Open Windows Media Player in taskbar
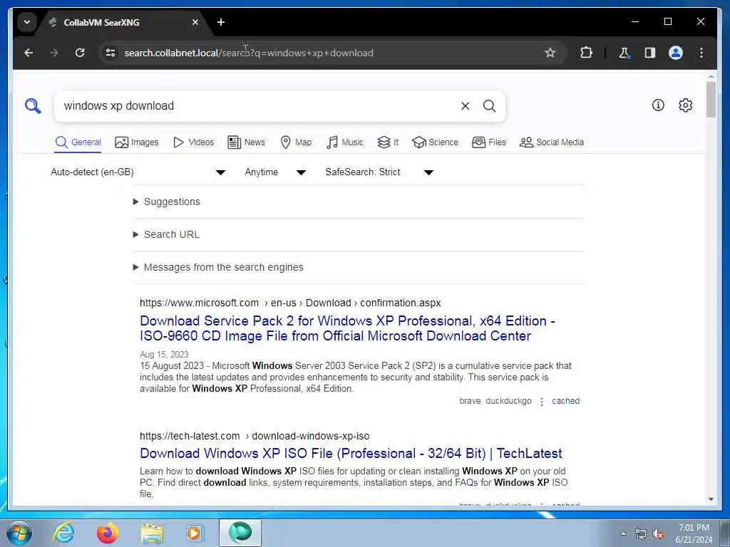 [195, 533]
